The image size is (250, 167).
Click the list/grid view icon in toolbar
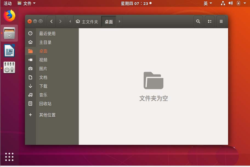[209, 21]
